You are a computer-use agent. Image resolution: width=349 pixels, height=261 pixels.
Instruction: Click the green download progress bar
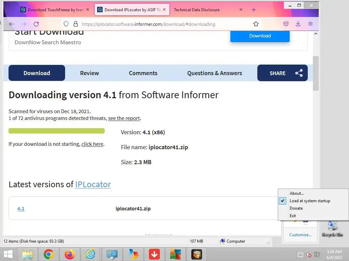[57, 131]
